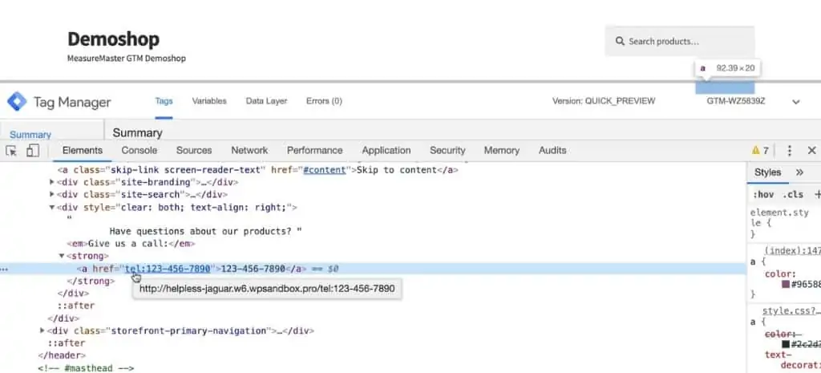This screenshot has height=373, width=821.
Task: Click the dark color swatch in Styles
Action: 786,344
